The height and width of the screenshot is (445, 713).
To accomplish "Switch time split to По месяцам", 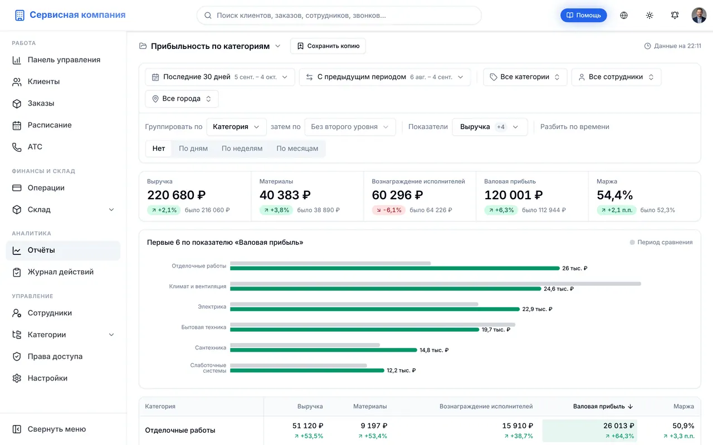I will tap(297, 149).
